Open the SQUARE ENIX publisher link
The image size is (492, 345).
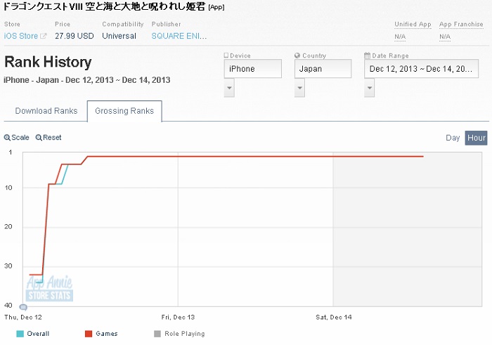[178, 36]
